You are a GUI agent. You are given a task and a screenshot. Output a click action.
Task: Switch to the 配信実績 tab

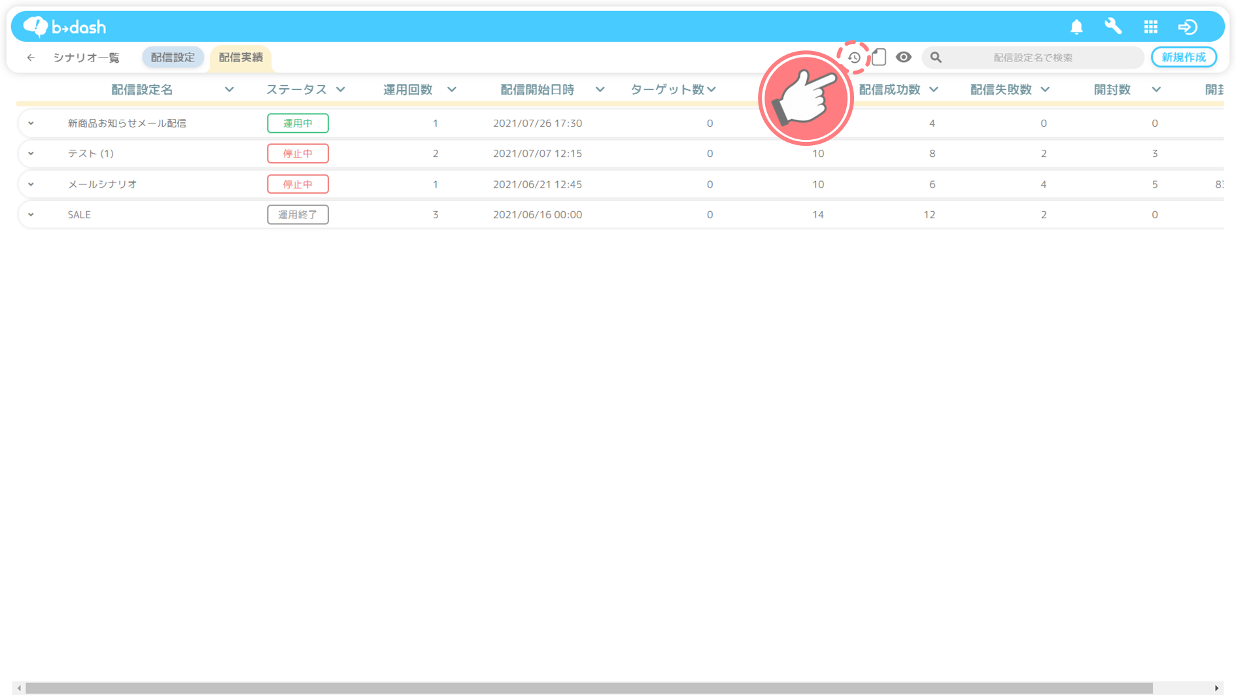[x=241, y=58]
